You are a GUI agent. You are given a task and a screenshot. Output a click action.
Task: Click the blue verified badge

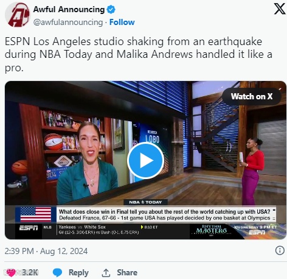[x=111, y=9]
